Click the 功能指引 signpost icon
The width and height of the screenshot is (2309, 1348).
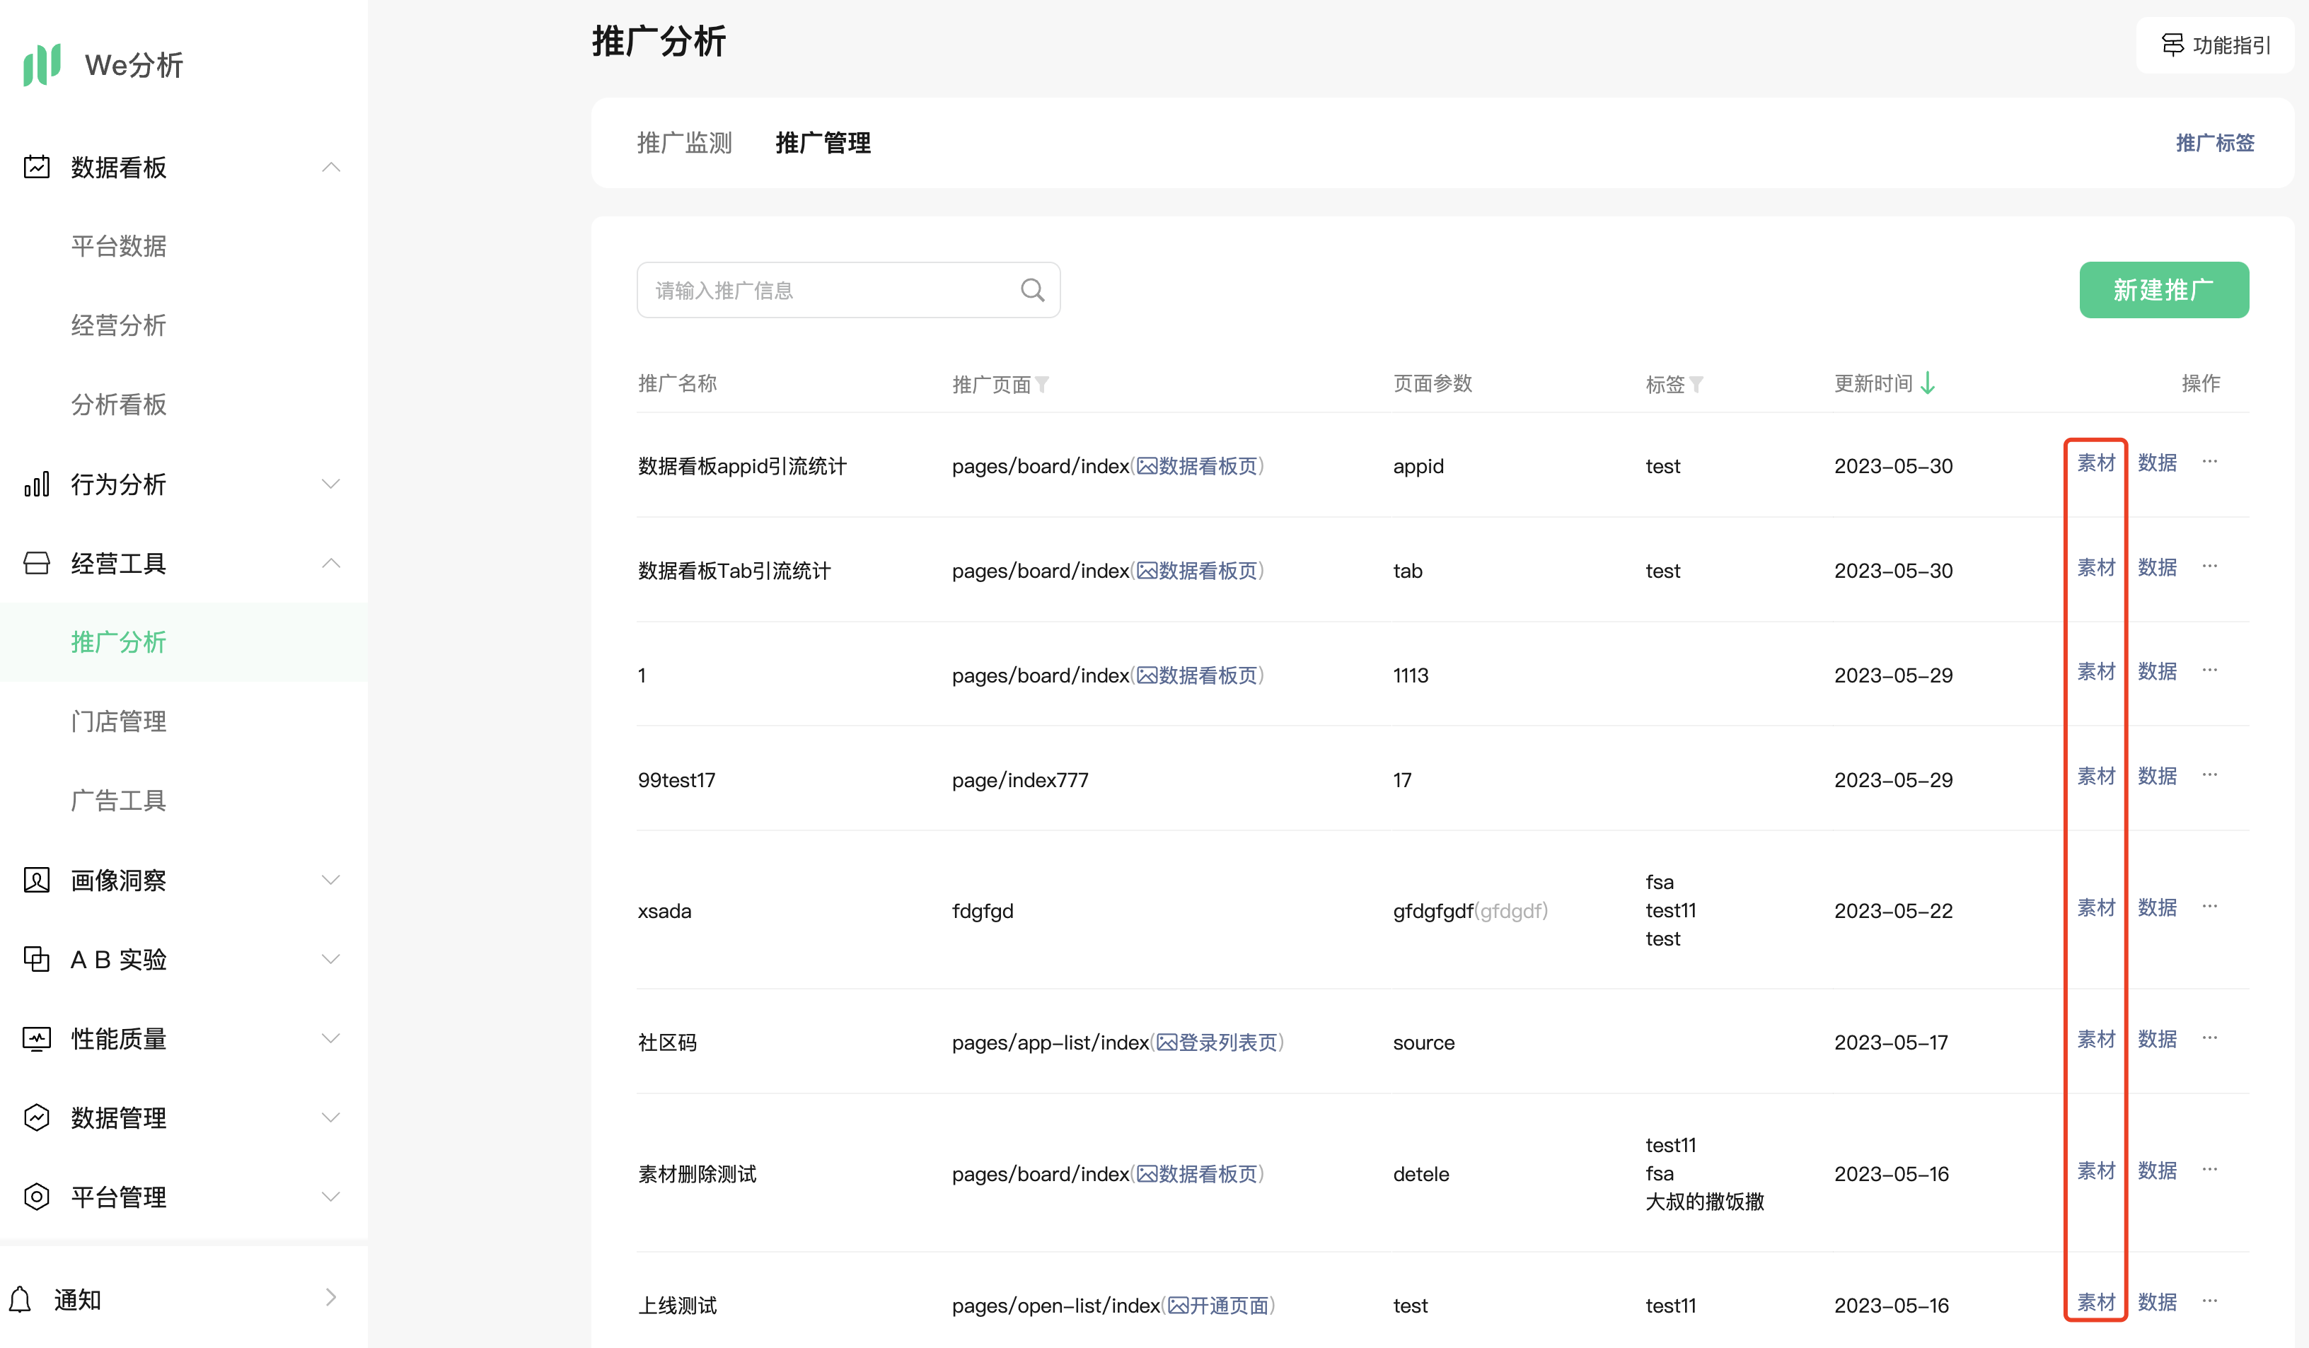[2172, 45]
